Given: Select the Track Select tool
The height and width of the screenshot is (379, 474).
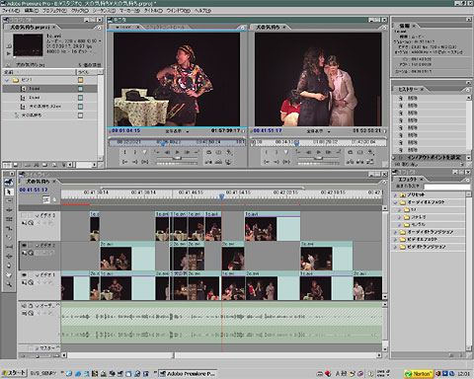Looking at the screenshot, I should click(x=9, y=200).
